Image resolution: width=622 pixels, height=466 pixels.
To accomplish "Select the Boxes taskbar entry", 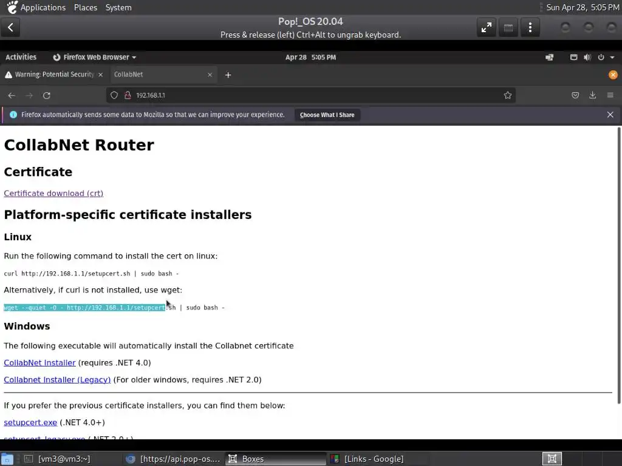I will (x=276, y=459).
